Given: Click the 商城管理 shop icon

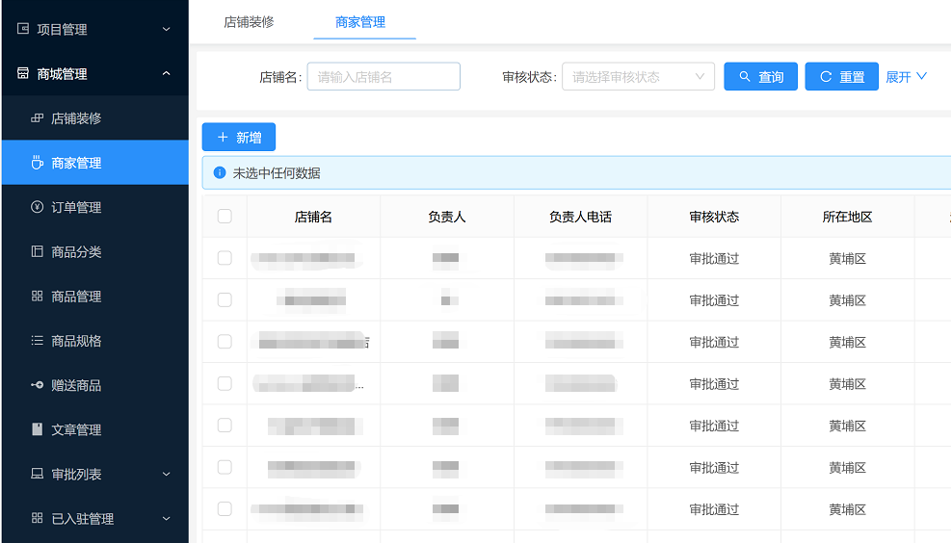Looking at the screenshot, I should click(23, 74).
